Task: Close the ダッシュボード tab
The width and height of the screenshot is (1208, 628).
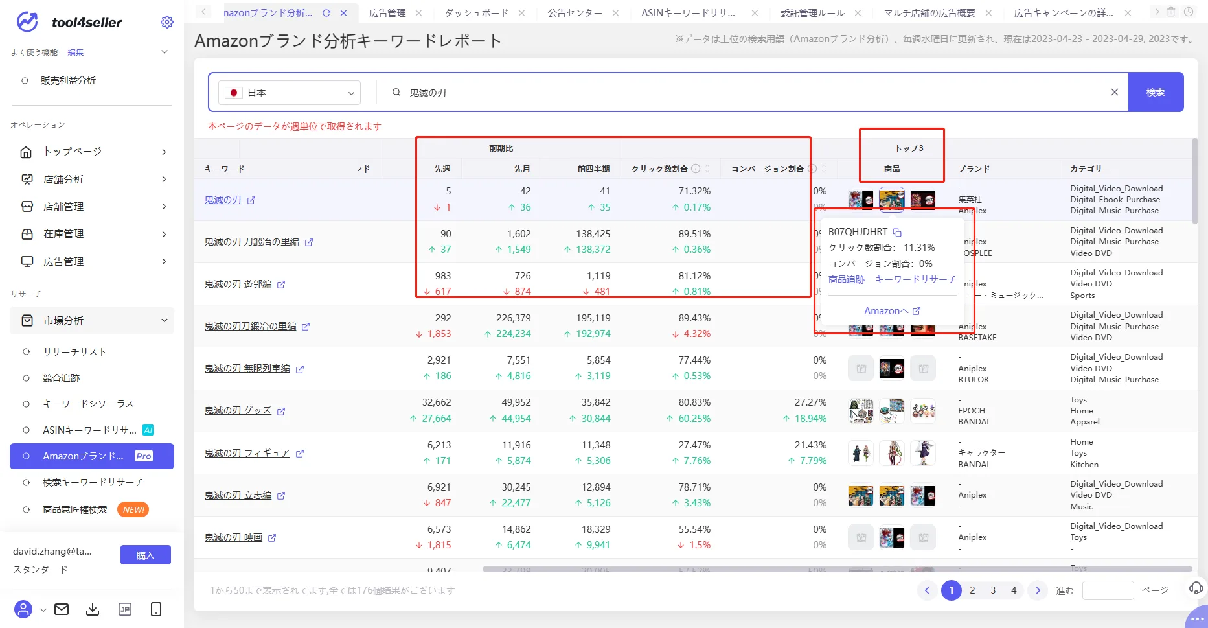Action: point(521,13)
